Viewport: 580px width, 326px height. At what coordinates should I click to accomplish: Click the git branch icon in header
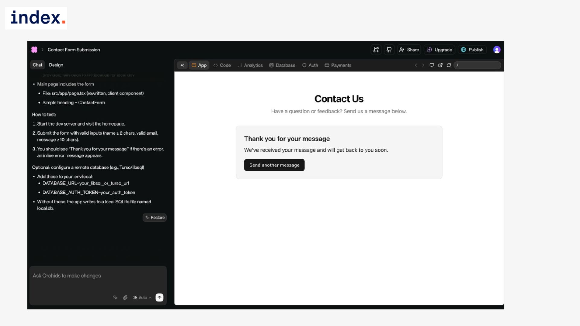click(376, 50)
